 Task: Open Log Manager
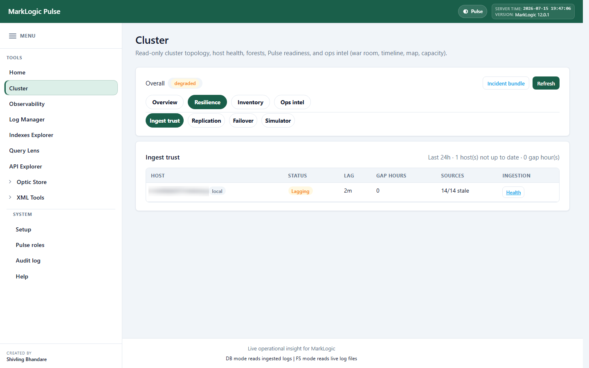point(61,119)
